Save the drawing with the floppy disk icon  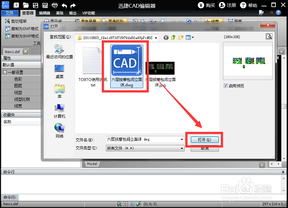pos(36,5)
